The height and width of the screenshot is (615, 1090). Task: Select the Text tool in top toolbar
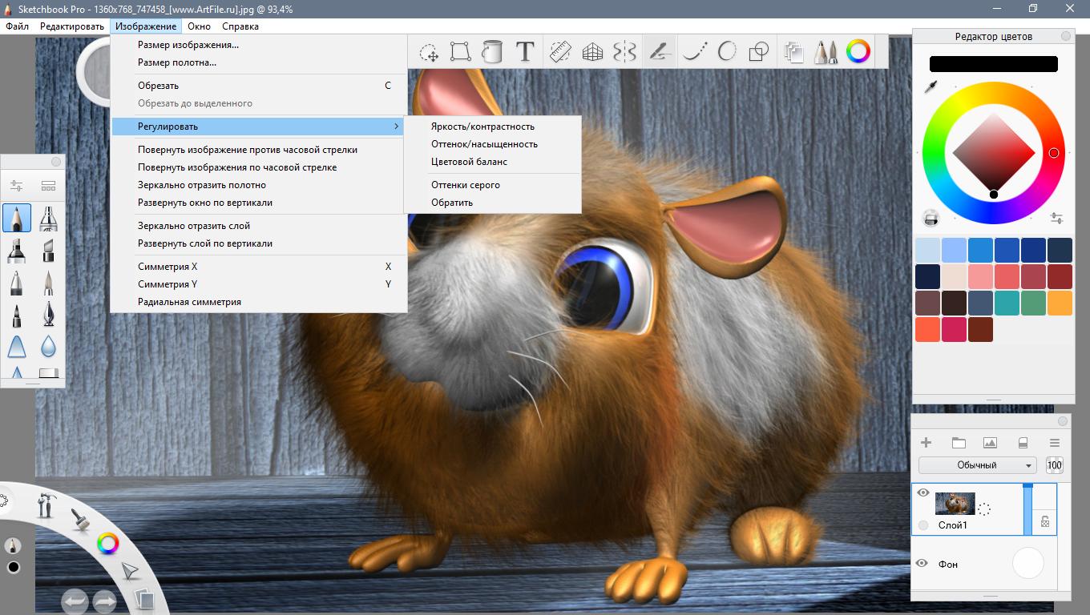tap(525, 52)
